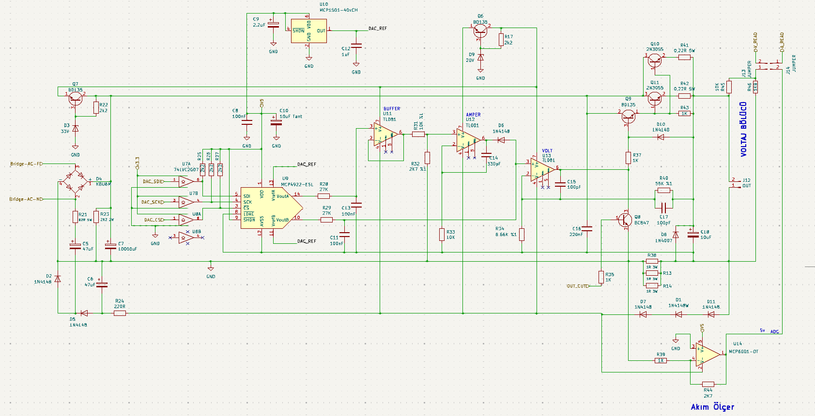Click the VOLTAJ BÖLÜCÜ blue label
The height and width of the screenshot is (416, 815).
click(743, 129)
